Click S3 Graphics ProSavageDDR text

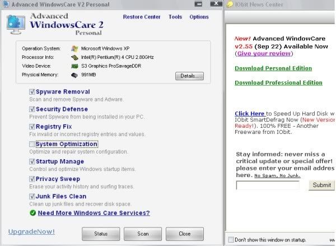point(111,66)
